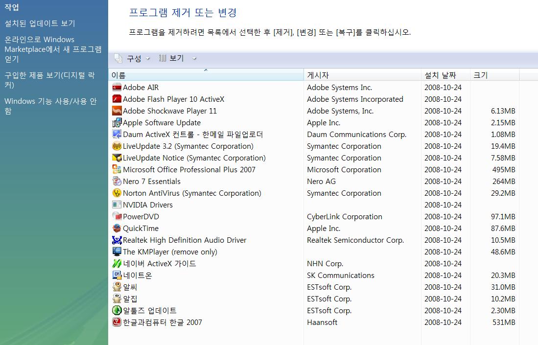Click publisher SK Communications
The height and width of the screenshot is (345, 538).
[x=341, y=275]
